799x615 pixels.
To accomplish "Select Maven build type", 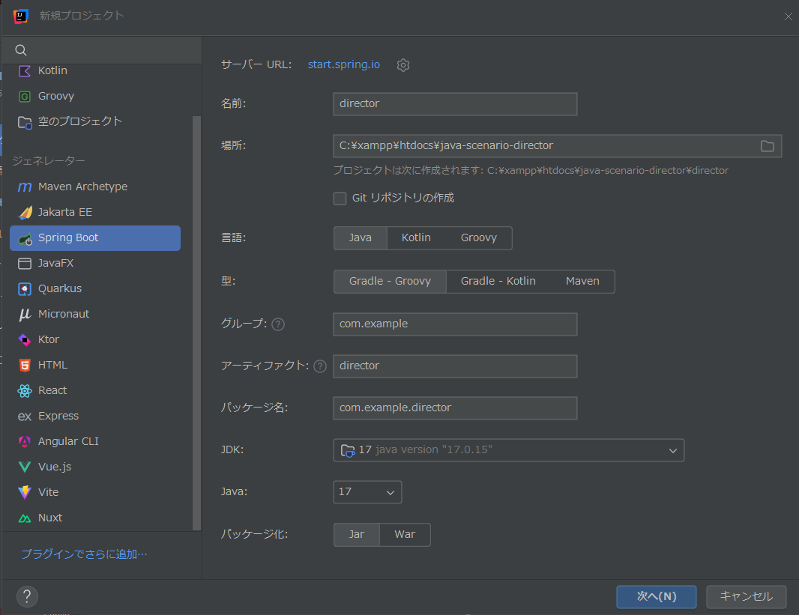I will [582, 282].
